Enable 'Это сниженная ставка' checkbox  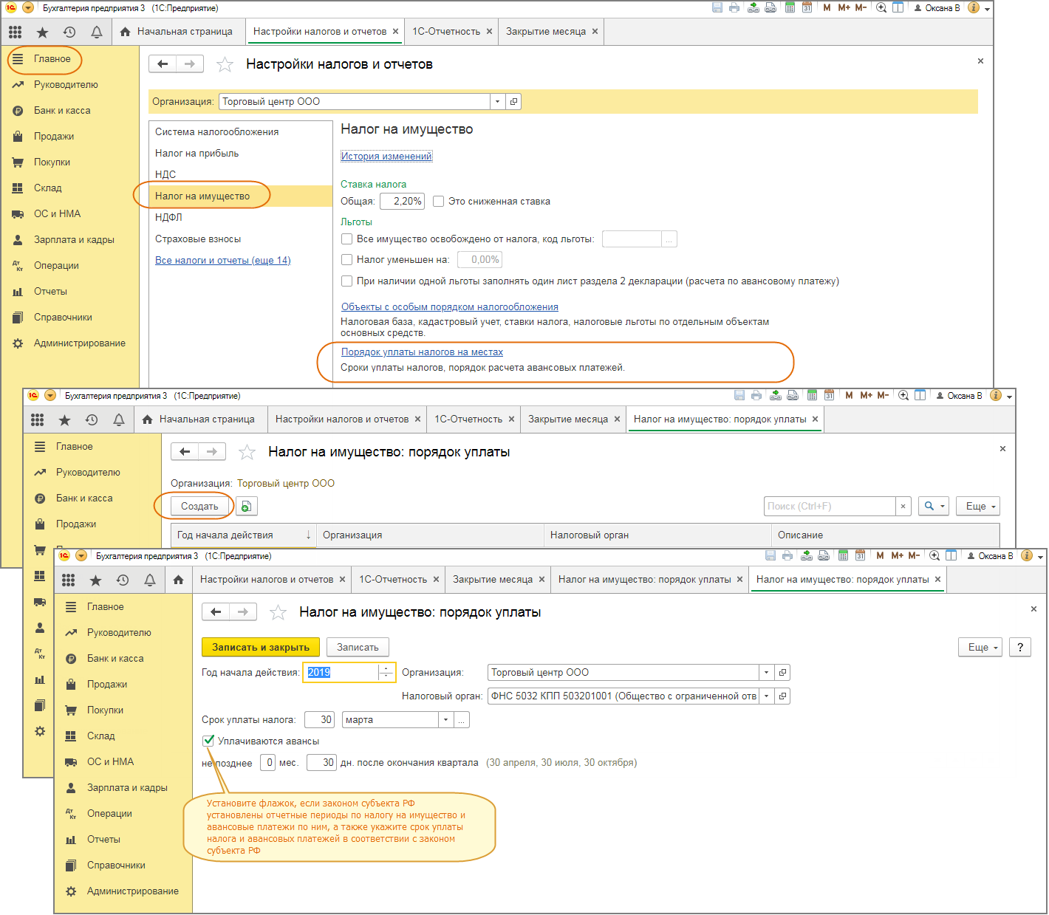[439, 201]
